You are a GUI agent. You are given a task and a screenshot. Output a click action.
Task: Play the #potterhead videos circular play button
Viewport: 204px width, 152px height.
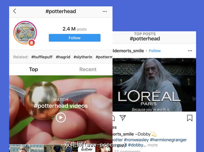[x=61, y=117]
